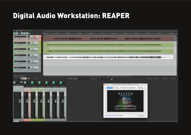Click the red Undo toolbar icon
Image resolution: width=191 pixels, height=135 pixels.
pyautogui.click(x=25, y=31)
